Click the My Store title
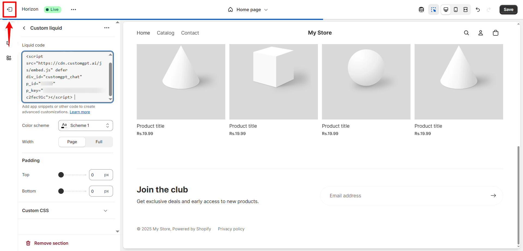The image size is (523, 251). point(320,33)
